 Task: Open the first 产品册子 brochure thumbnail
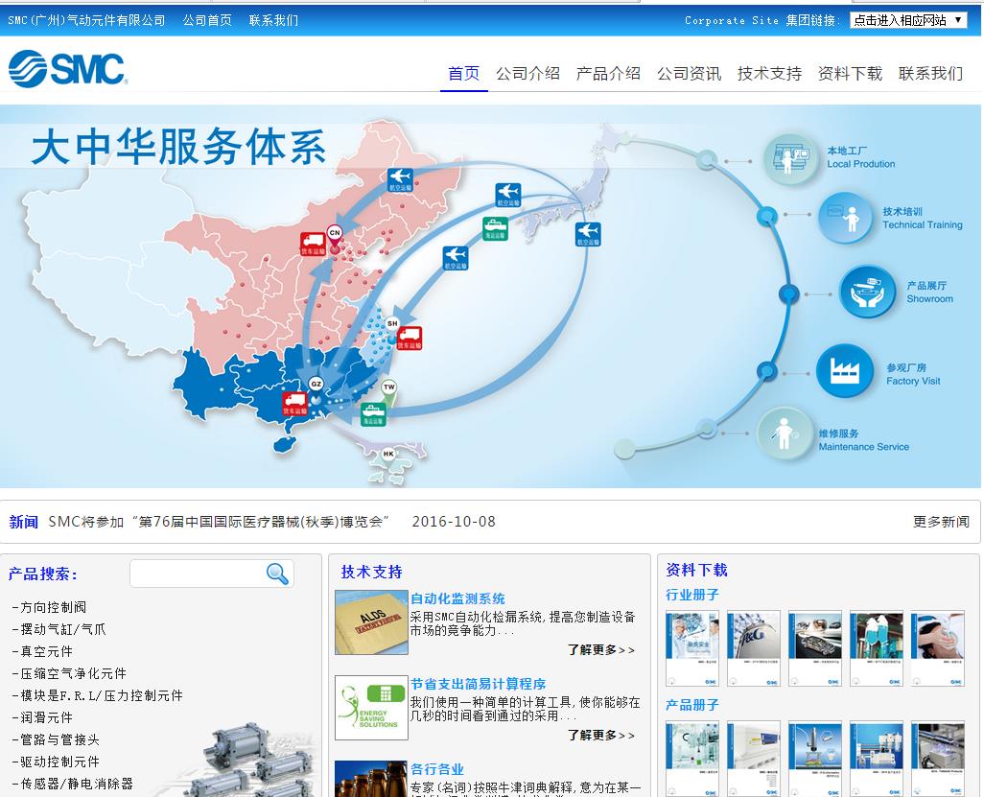point(692,759)
